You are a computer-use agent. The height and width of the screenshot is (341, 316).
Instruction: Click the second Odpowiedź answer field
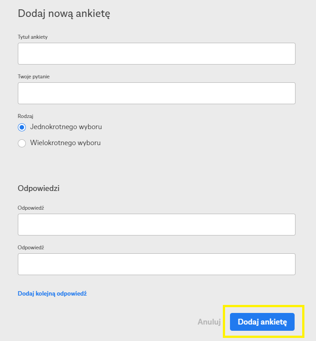coord(156,264)
